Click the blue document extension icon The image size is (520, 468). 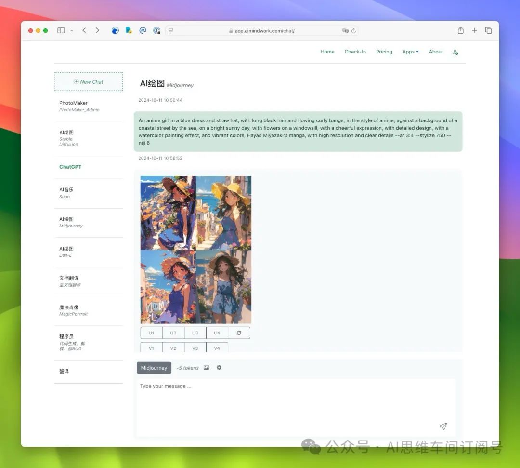click(129, 30)
